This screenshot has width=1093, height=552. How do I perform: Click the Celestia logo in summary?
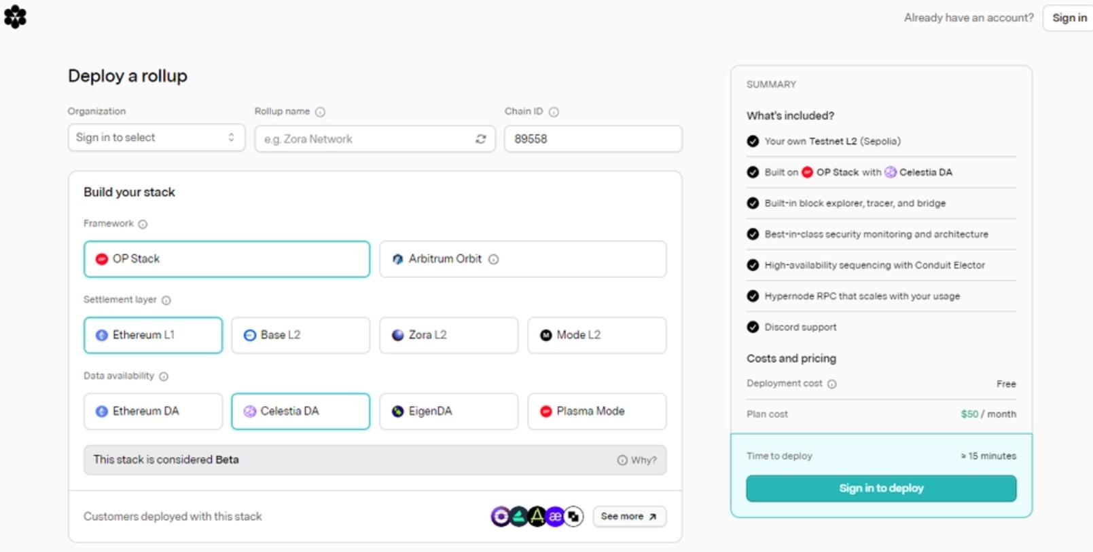click(891, 172)
